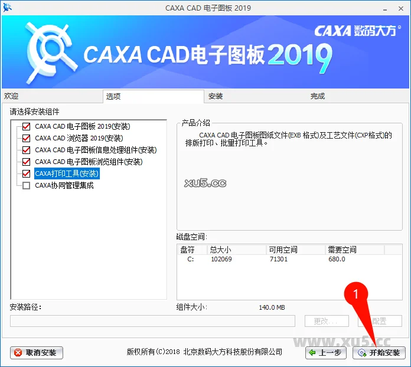Open the 安装 step tab
The width and height of the screenshot is (411, 367).
click(x=215, y=96)
